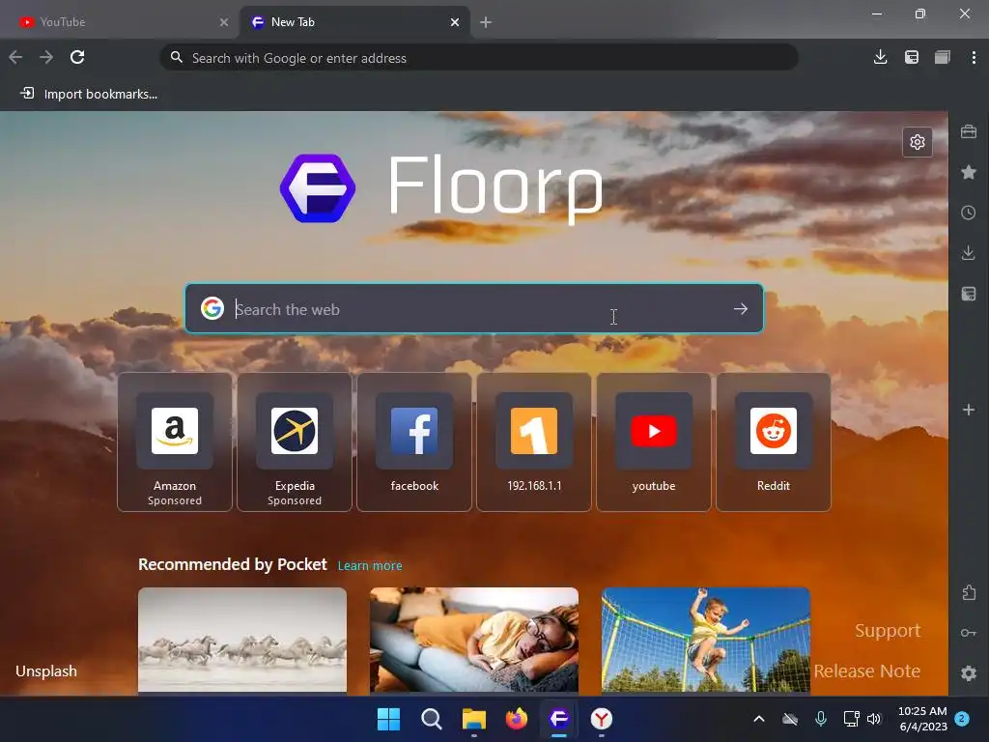The image size is (989, 742).
Task: Open the Add-ons puzzle icon in sidebar
Action: (969, 592)
